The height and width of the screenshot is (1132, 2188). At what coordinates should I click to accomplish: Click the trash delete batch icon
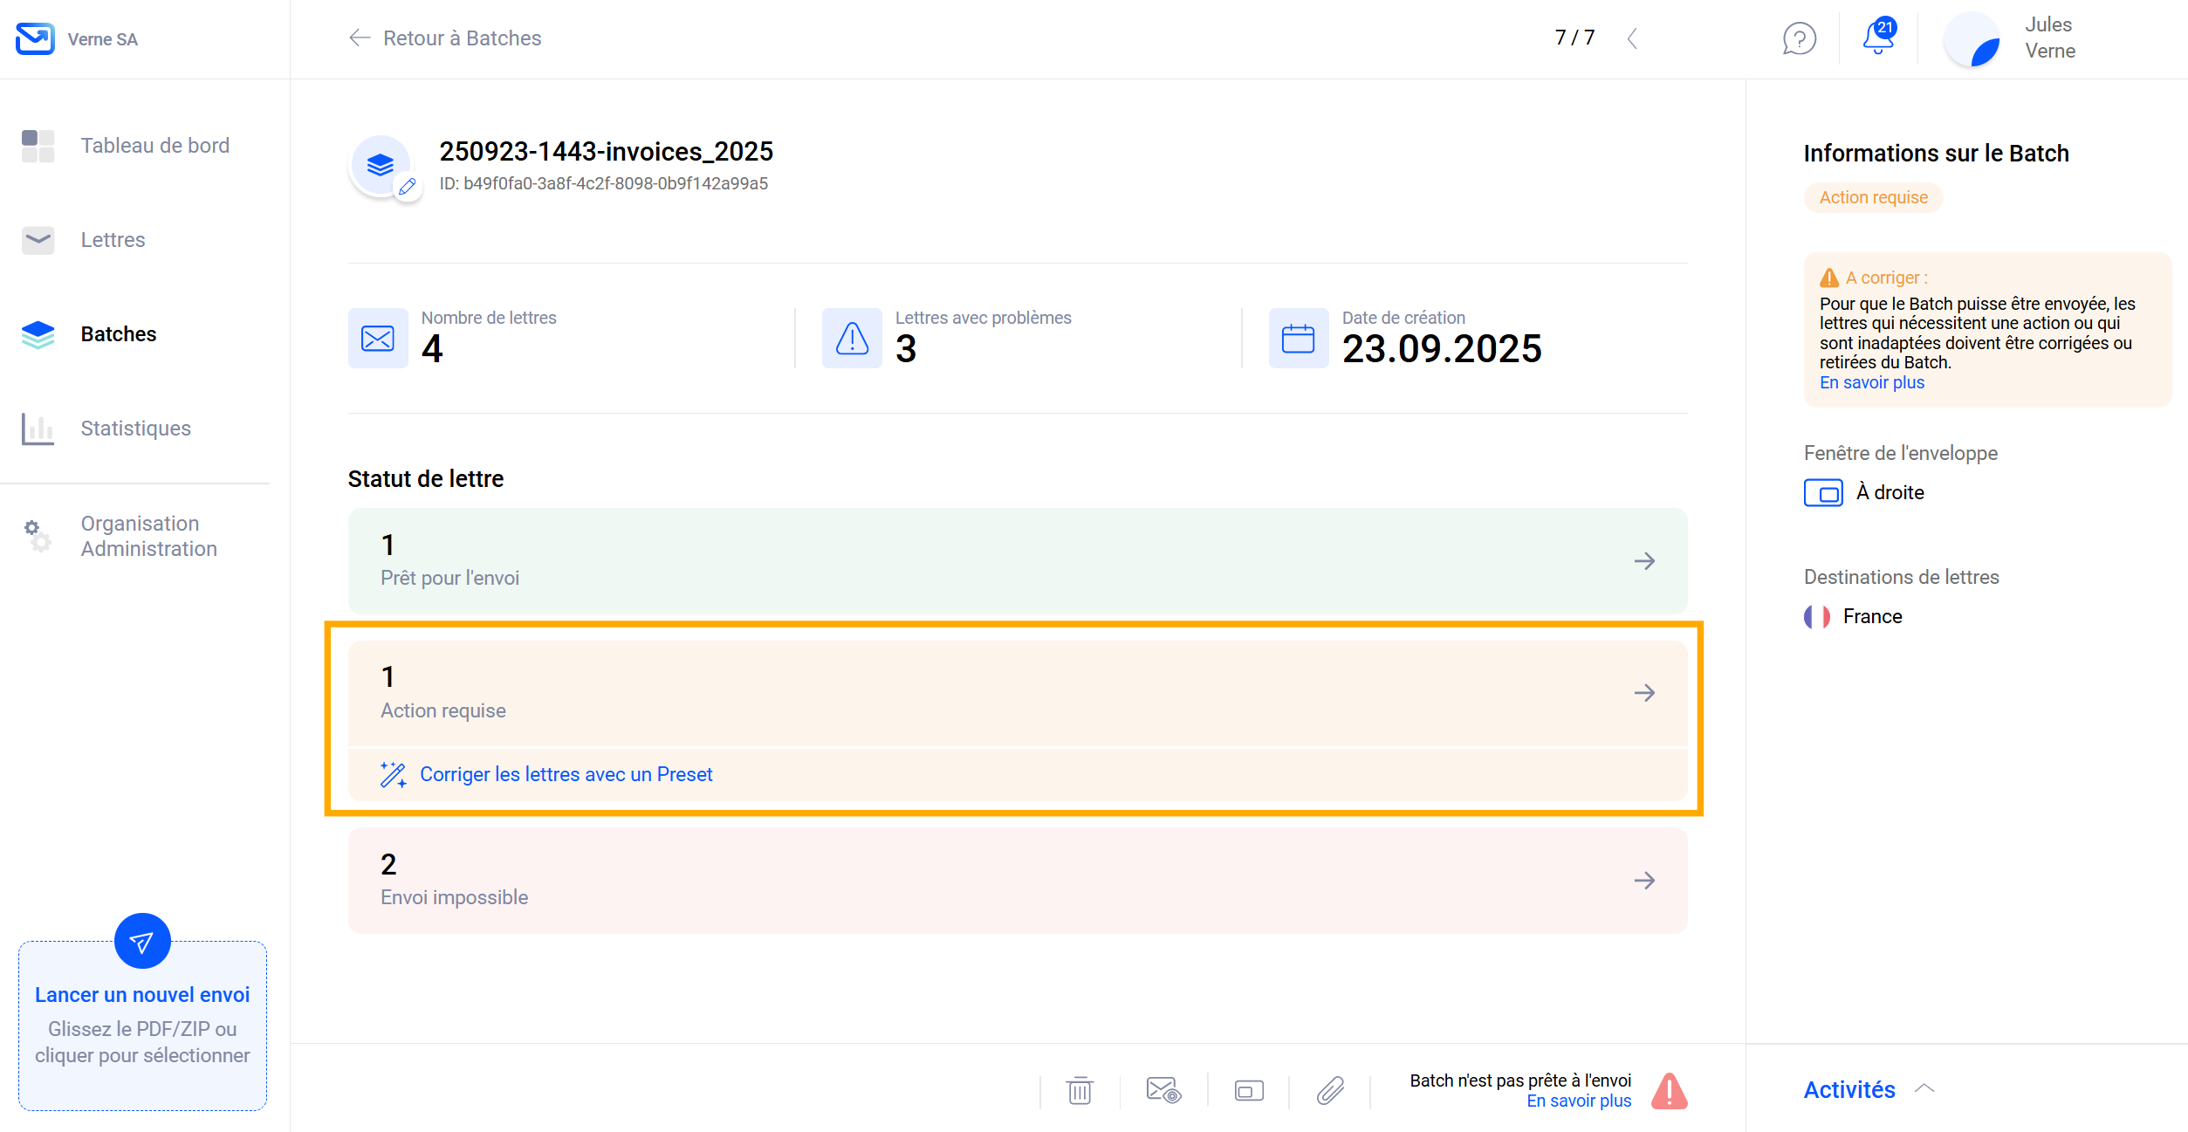click(x=1080, y=1090)
